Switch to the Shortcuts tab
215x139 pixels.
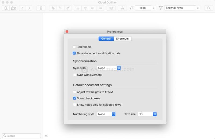pos(122,39)
